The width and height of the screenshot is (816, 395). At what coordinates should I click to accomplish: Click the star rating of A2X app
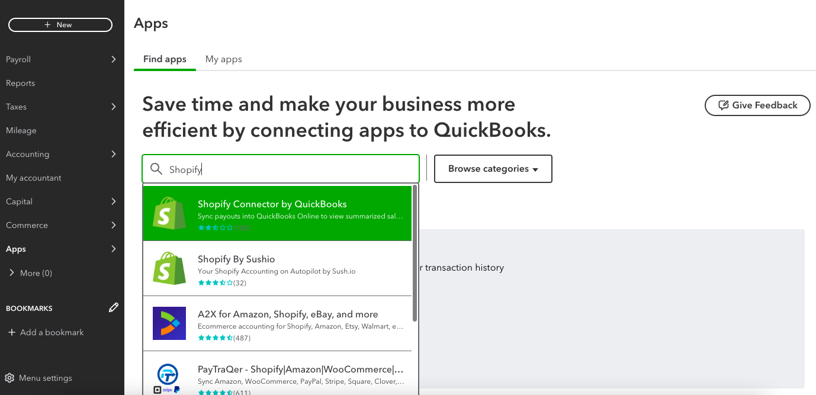click(x=216, y=338)
